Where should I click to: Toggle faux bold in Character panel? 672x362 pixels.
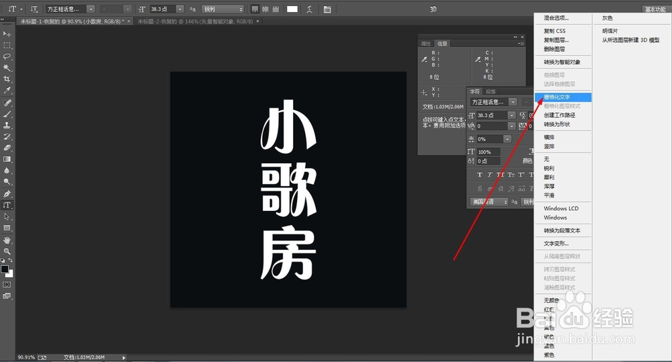pyautogui.click(x=480, y=175)
